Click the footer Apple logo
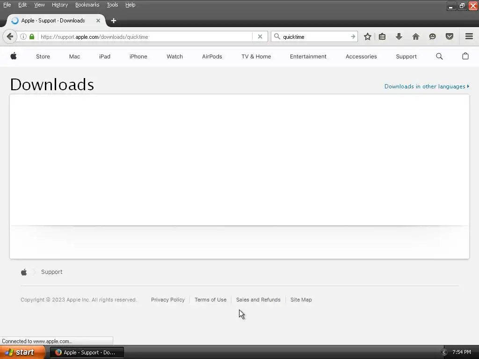479x359 pixels. point(24,272)
